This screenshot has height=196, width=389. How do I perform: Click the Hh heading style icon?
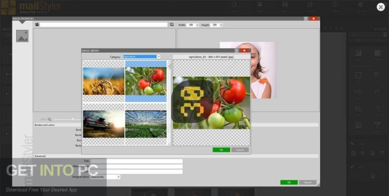pos(358,92)
